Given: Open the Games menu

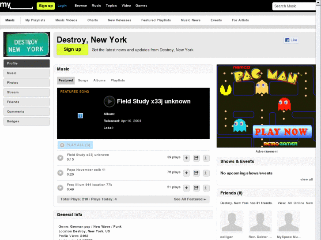Looking at the screenshot, I should click(x=141, y=6).
